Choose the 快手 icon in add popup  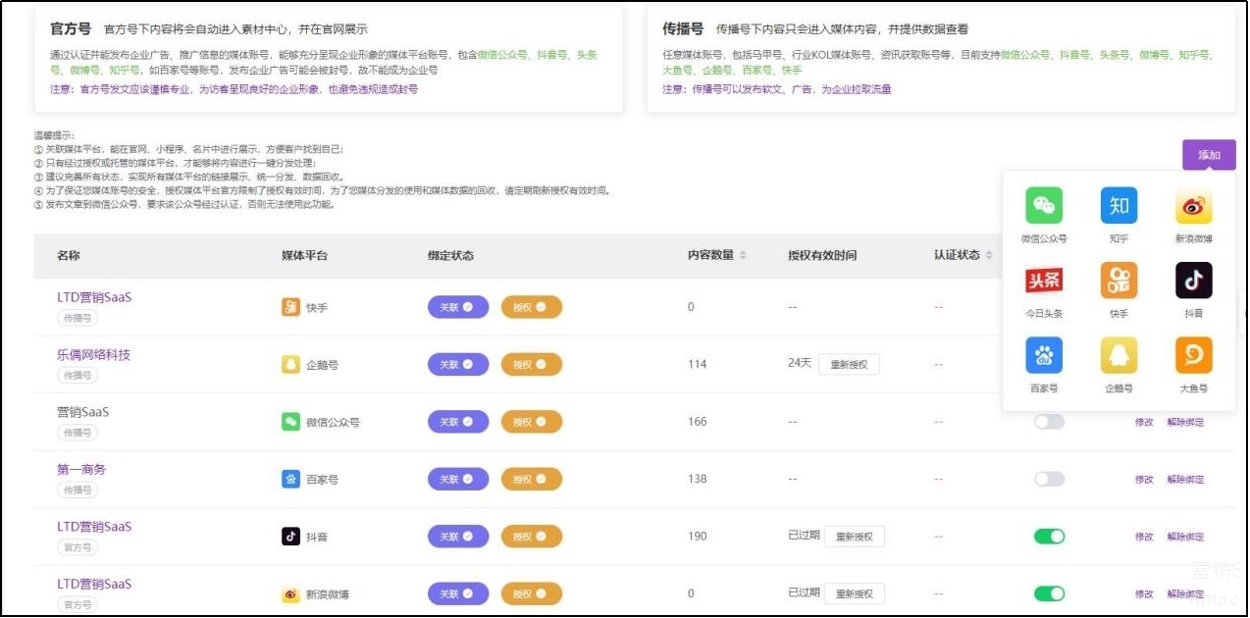[x=1119, y=281]
